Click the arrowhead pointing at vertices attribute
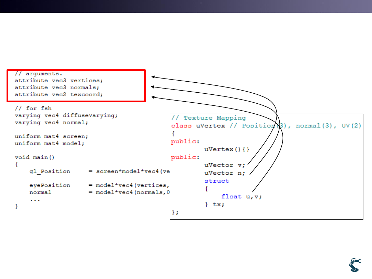This screenshot has width=372, height=279. coord(154,77)
